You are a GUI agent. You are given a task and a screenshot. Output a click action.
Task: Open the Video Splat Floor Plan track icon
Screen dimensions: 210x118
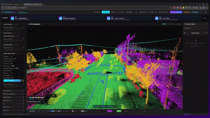[109, 18]
